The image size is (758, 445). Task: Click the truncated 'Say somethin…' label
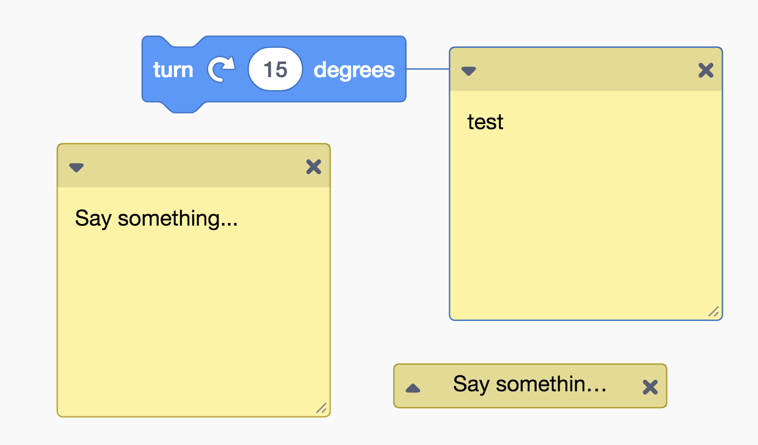(530, 385)
